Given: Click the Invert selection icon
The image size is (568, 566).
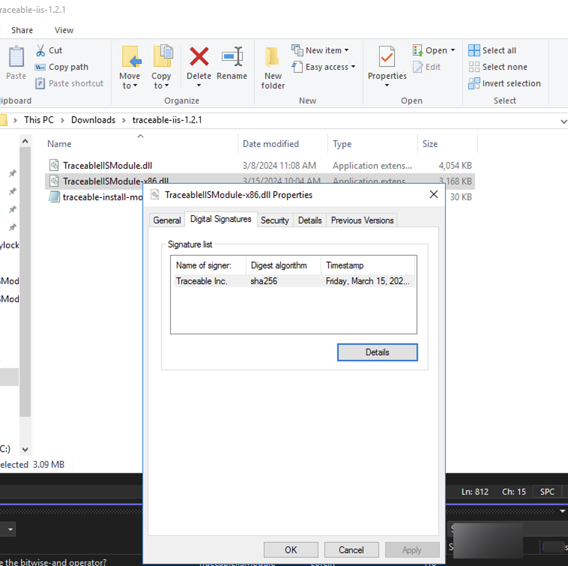Looking at the screenshot, I should 474,83.
